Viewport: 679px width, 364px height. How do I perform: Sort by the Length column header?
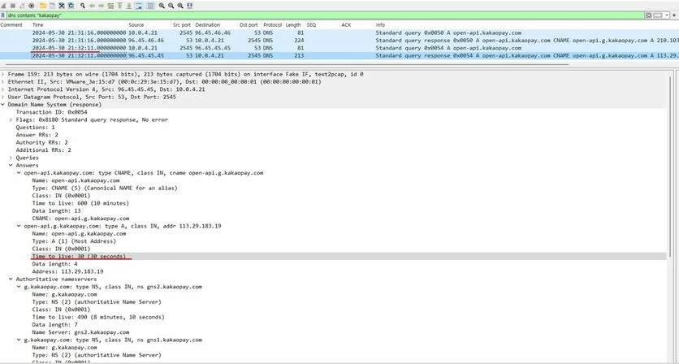pos(295,25)
